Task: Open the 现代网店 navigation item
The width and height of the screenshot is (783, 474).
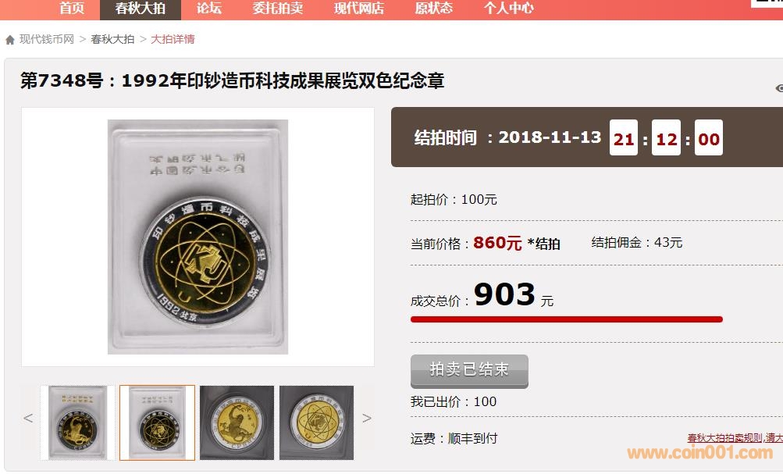Action: pyautogui.click(x=359, y=8)
